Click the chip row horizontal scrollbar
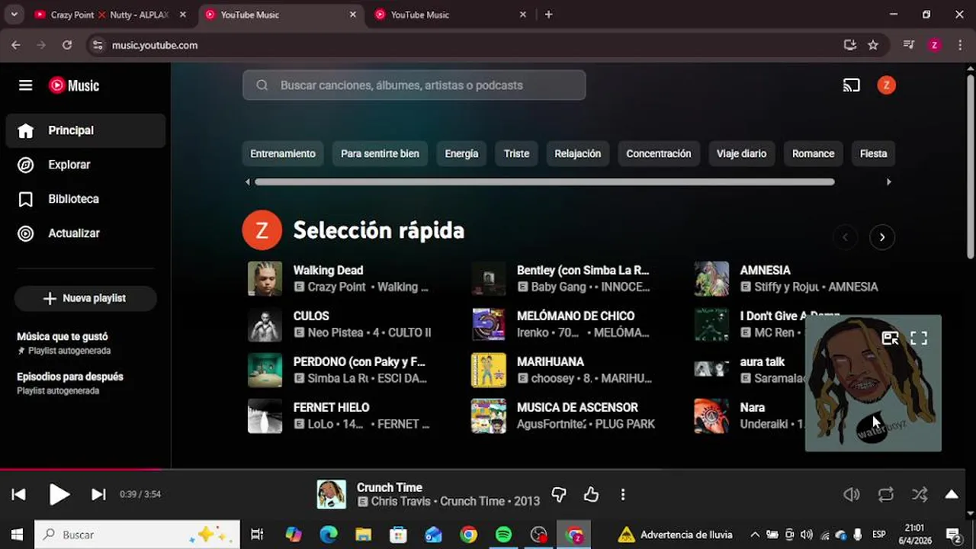 pos(544,182)
